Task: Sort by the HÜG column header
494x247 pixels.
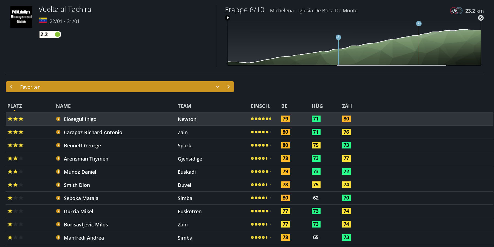Action: coord(317,106)
